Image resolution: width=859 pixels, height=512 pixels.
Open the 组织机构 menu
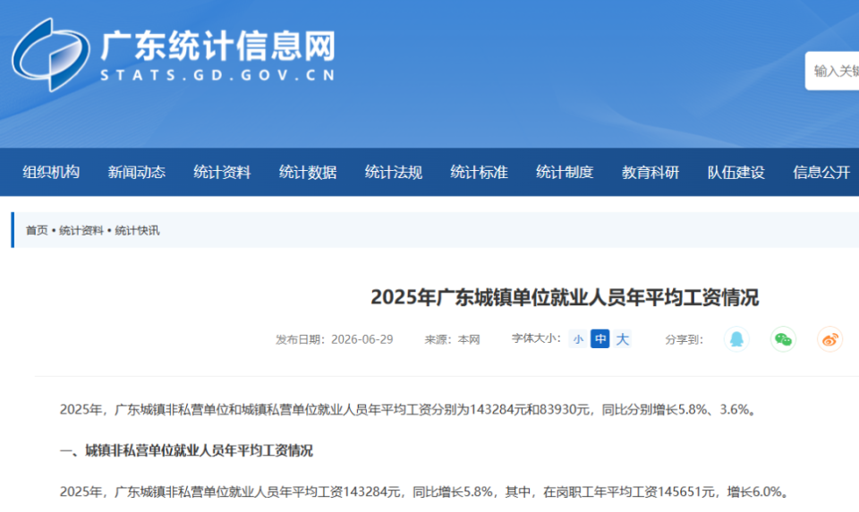(51, 172)
